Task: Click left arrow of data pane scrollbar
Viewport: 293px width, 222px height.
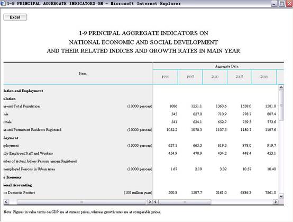Action: [155, 202]
